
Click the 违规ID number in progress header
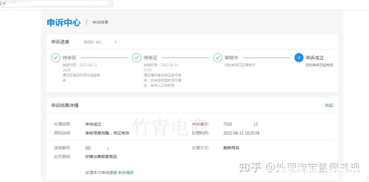click(100, 42)
